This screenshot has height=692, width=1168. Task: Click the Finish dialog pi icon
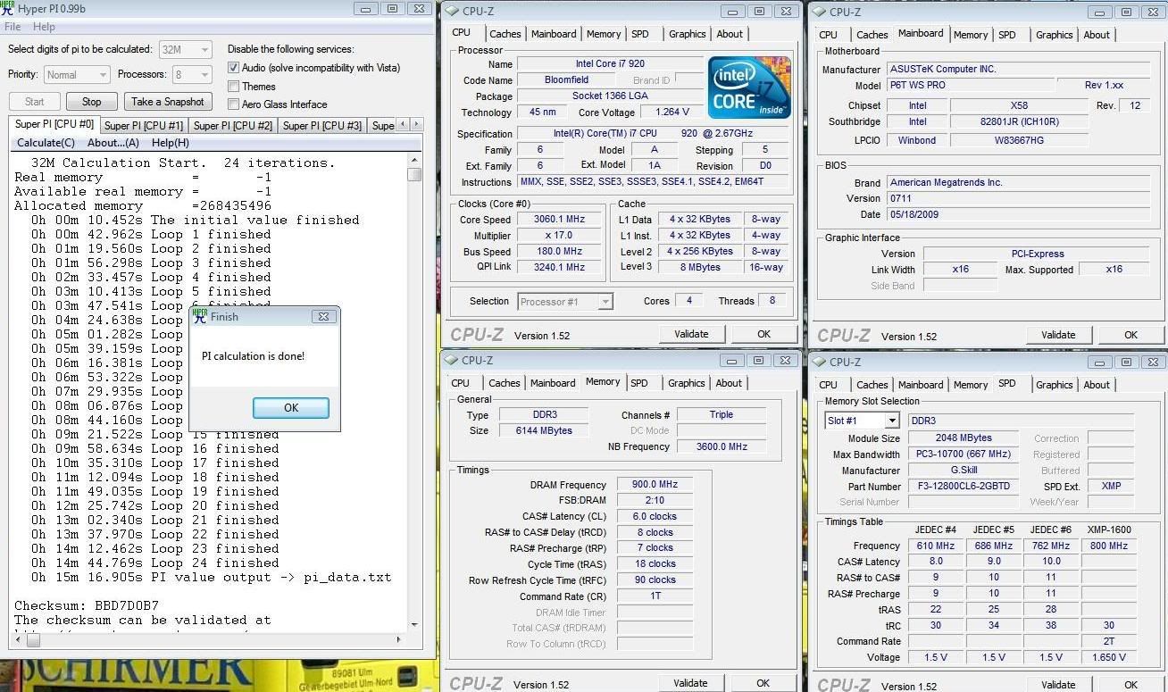click(199, 316)
